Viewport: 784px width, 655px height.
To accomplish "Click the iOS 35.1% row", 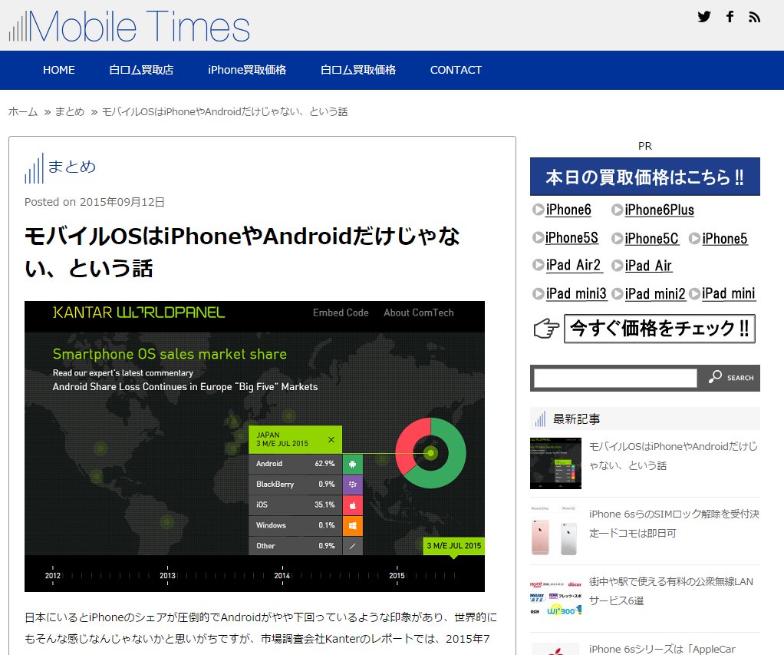I will pyautogui.click(x=295, y=505).
